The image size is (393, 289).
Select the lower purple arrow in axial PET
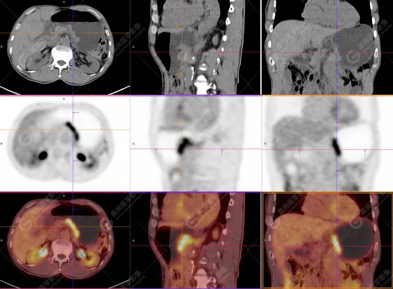(75, 160)
